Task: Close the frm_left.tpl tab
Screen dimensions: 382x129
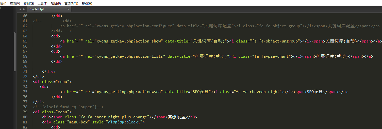Action: pyautogui.click(x=68, y=9)
